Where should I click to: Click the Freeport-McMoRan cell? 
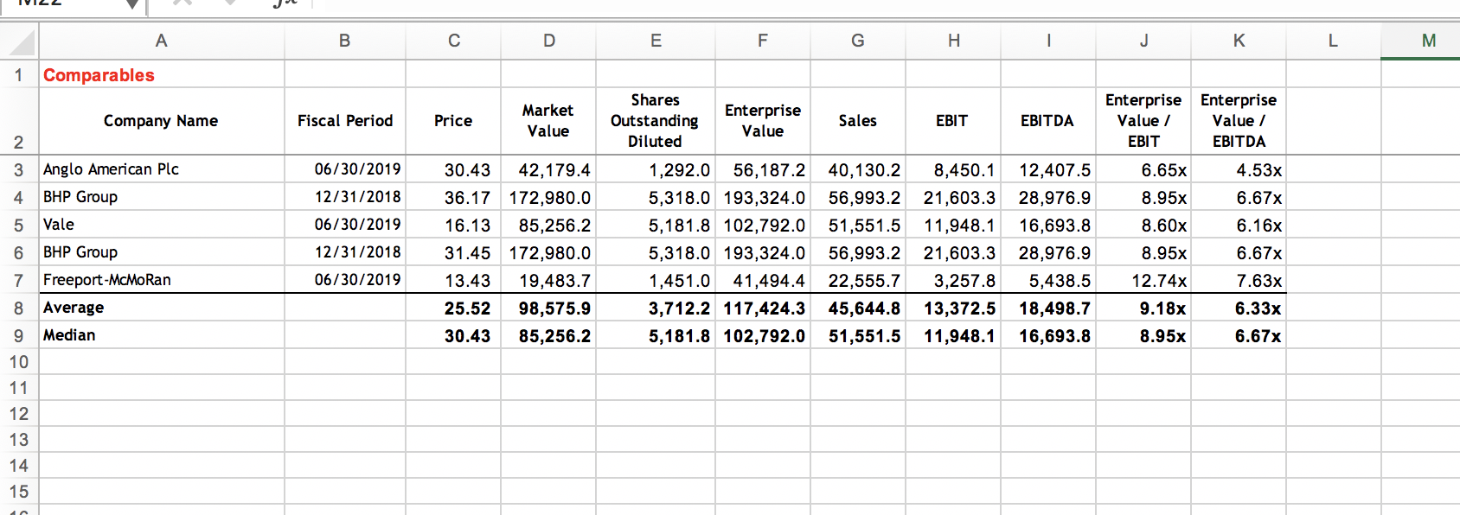162,280
